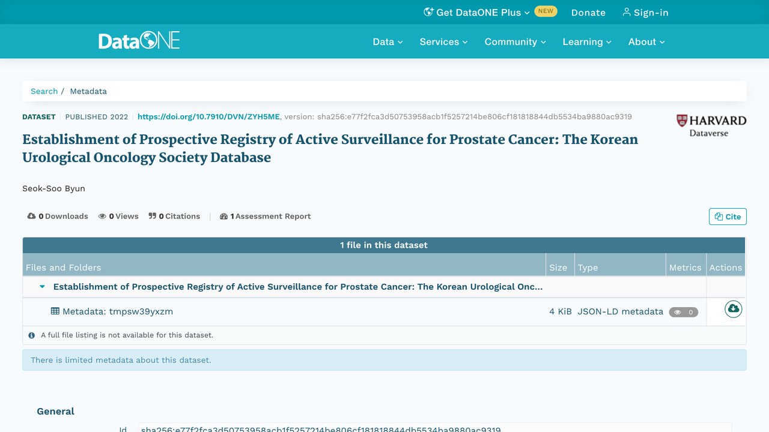Click the DataONE logo

[x=139, y=41]
